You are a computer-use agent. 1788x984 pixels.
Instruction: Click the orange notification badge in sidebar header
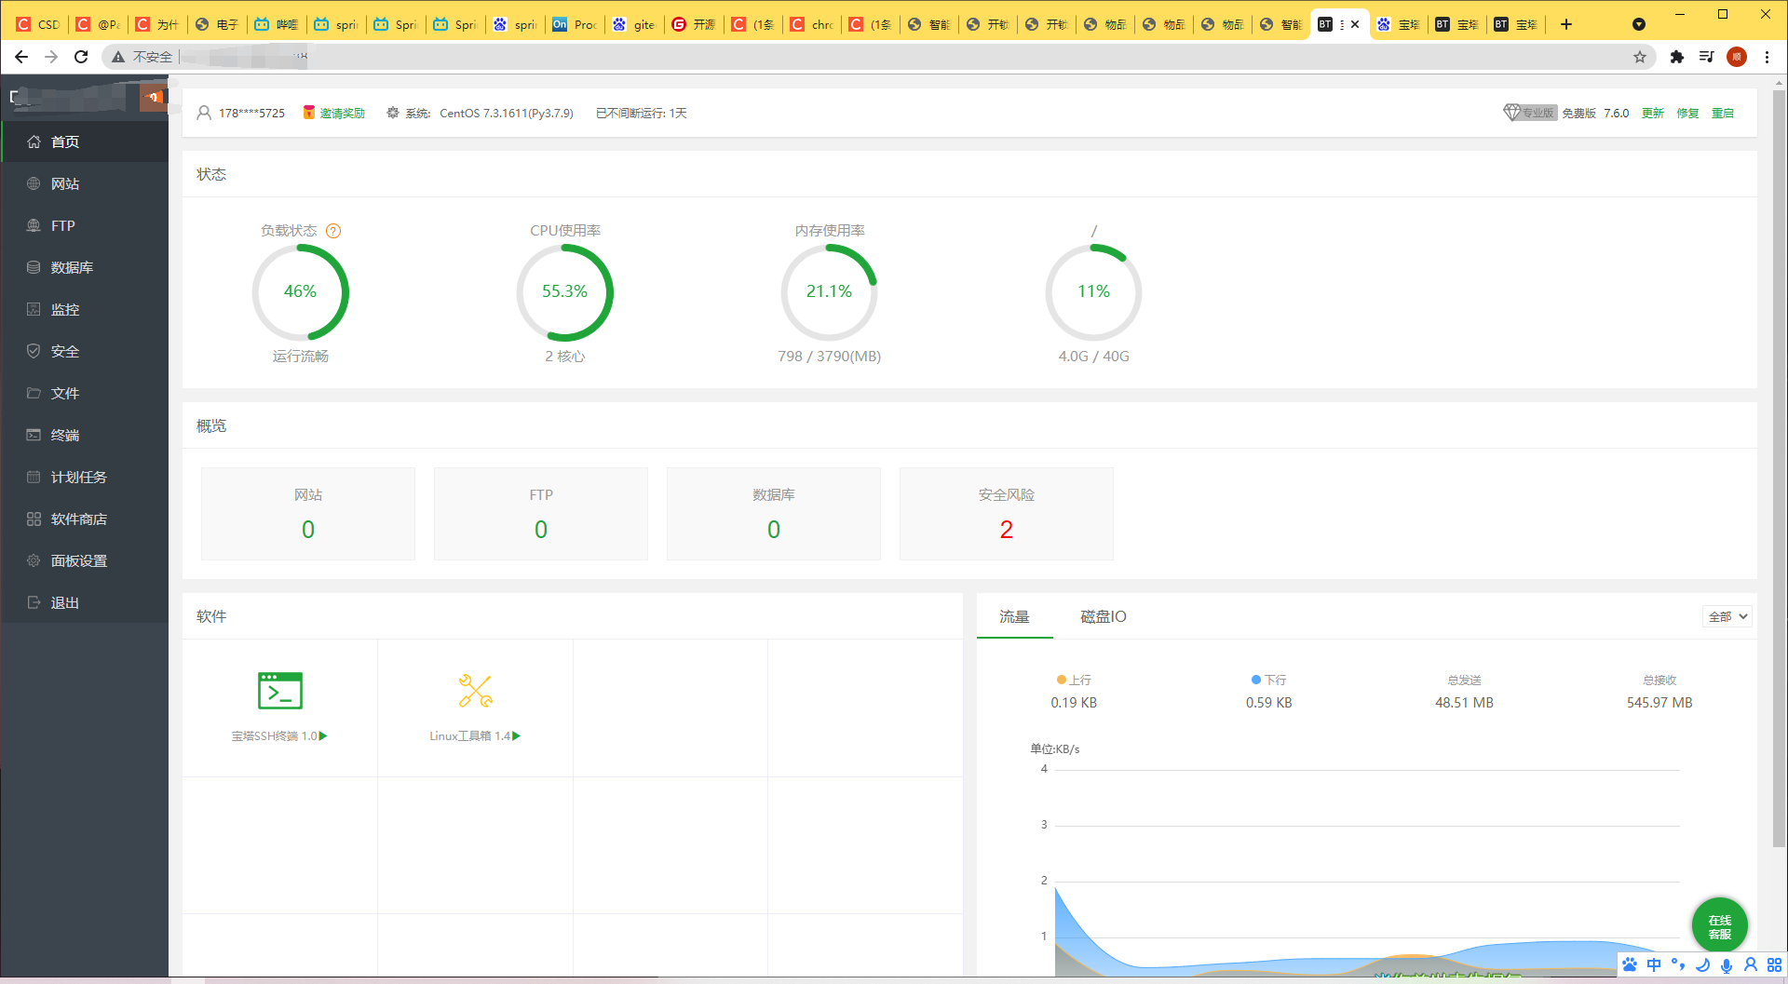click(153, 97)
